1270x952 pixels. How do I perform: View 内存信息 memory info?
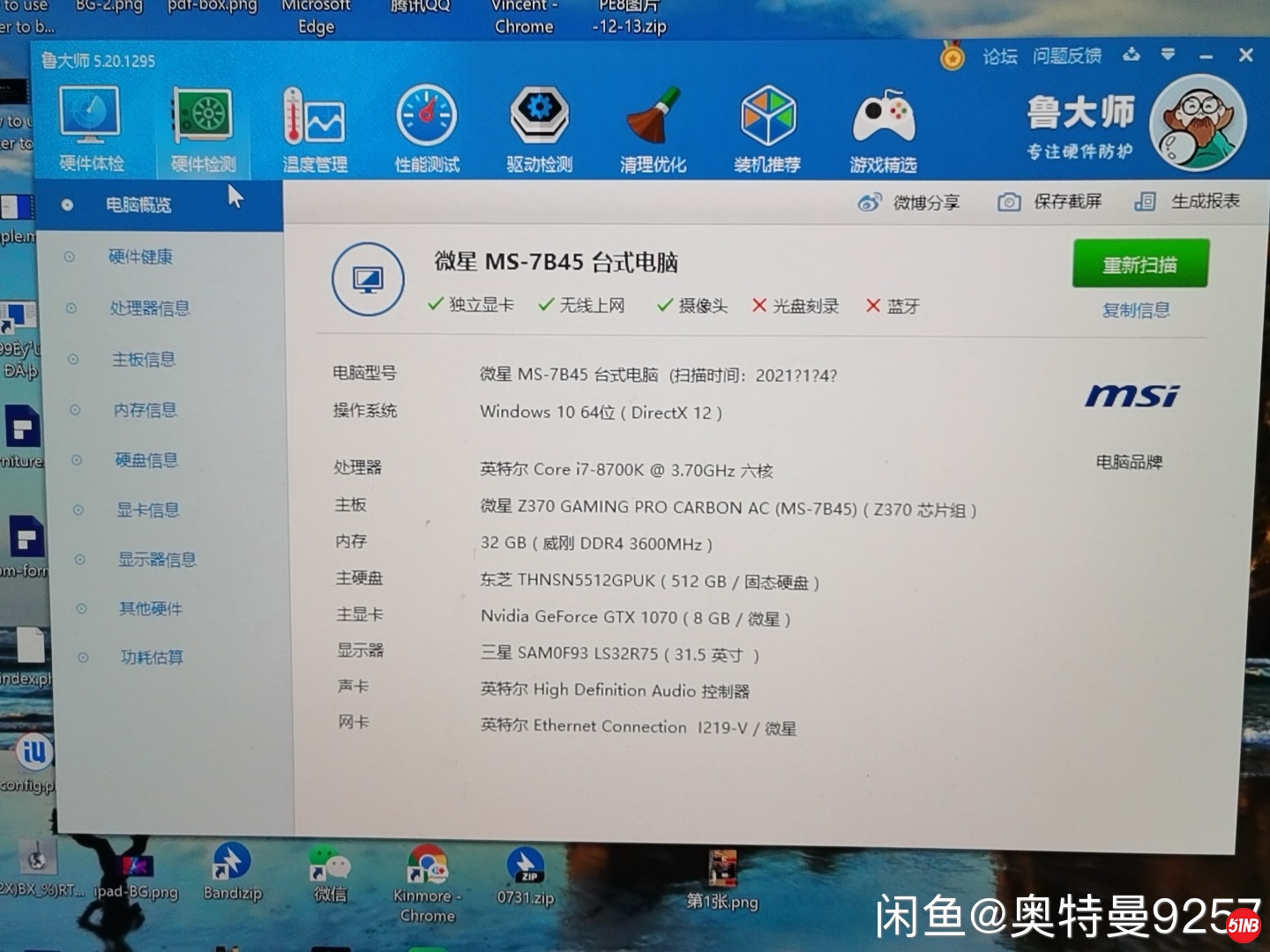pos(146,410)
